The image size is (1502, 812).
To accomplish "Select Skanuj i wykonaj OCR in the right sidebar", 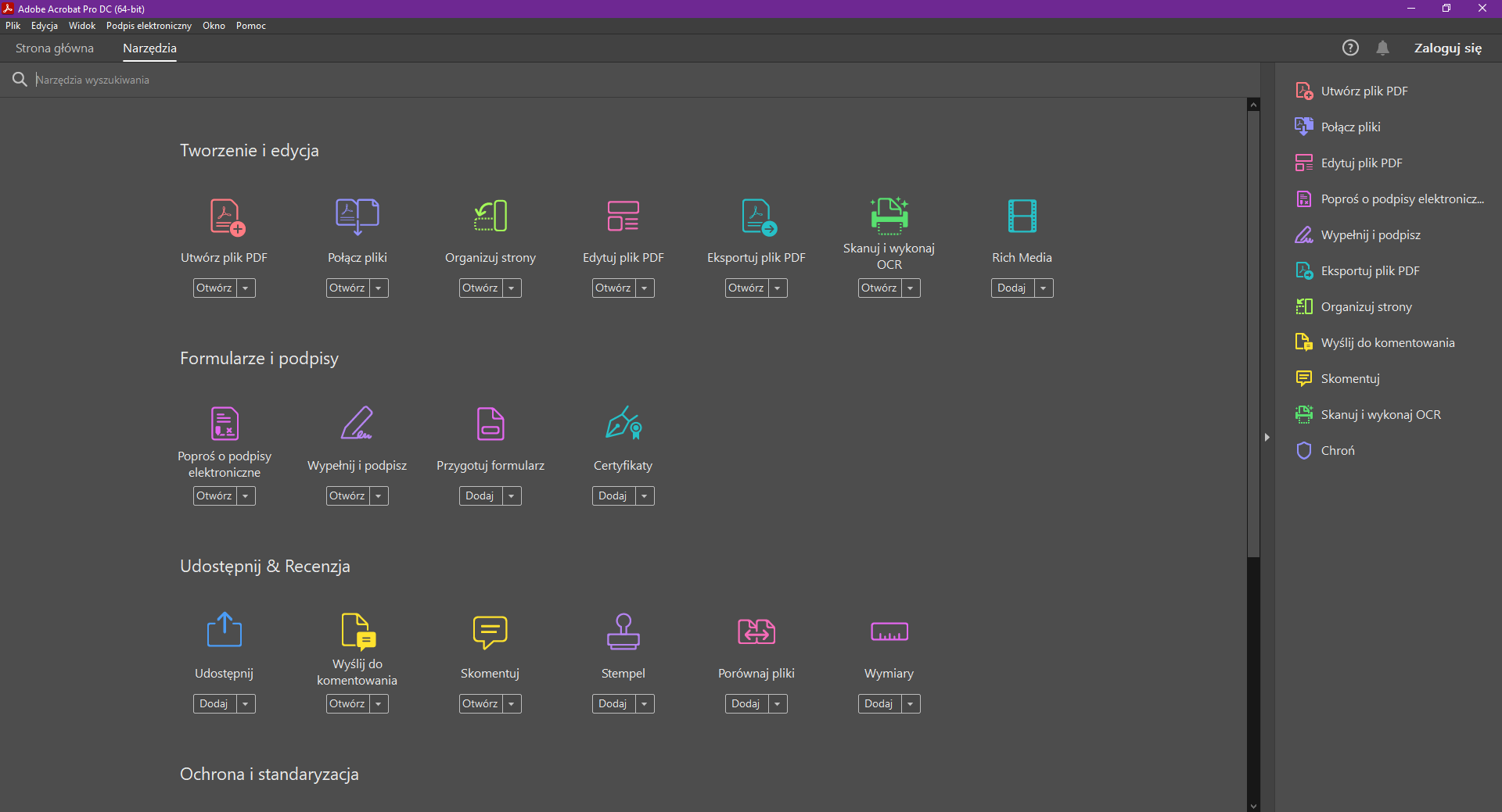I will (1381, 414).
